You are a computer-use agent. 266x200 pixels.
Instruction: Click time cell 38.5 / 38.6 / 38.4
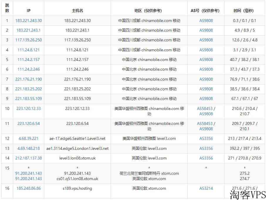coord(245,89)
